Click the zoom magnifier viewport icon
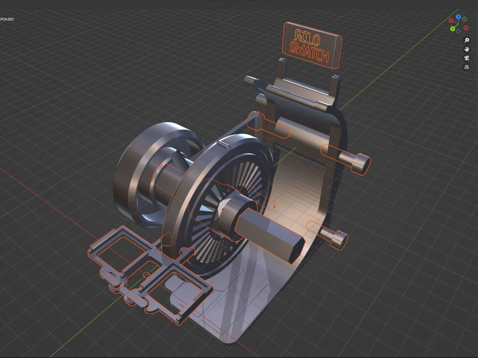Viewport: 478px width, 358px height. [467, 40]
